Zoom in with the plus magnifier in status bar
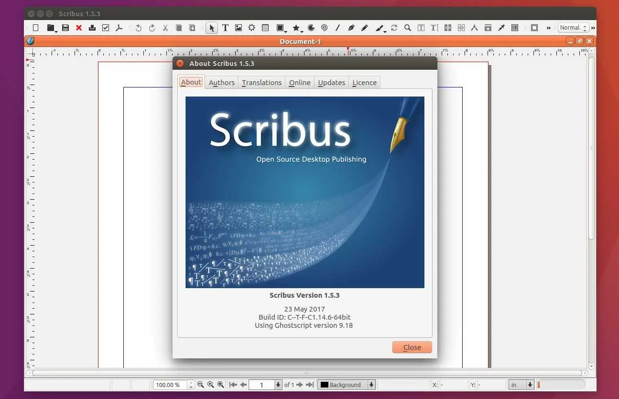Image resolution: width=619 pixels, height=399 pixels. pos(221,385)
